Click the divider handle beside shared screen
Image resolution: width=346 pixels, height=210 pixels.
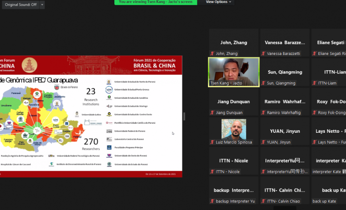(x=184, y=117)
